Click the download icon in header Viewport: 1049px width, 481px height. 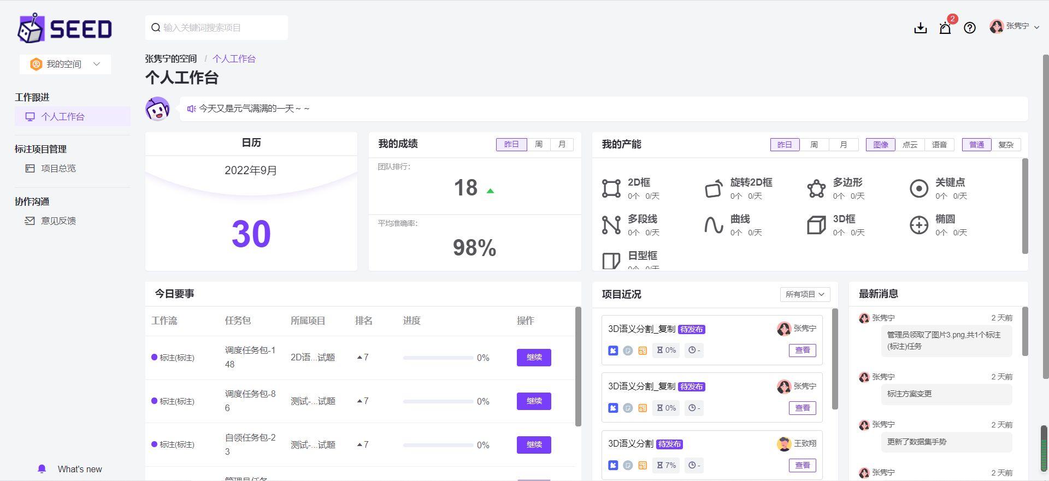[921, 28]
